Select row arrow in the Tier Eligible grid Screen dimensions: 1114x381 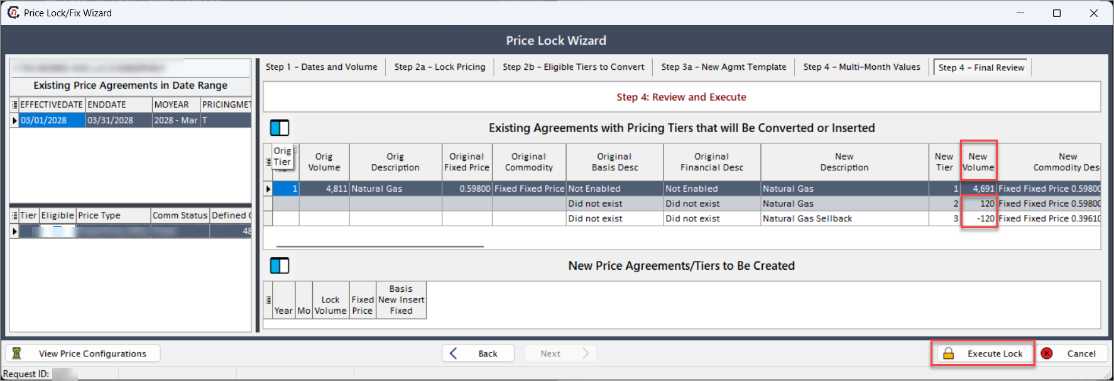14,231
